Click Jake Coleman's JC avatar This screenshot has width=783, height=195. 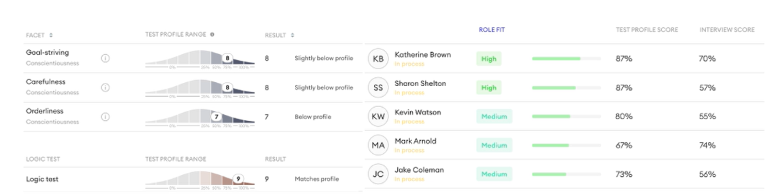pos(378,174)
